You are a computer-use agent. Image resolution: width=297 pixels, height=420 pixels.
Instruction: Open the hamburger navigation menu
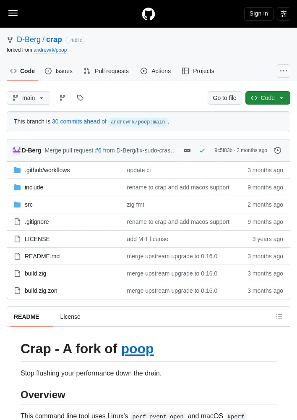pyautogui.click(x=13, y=13)
